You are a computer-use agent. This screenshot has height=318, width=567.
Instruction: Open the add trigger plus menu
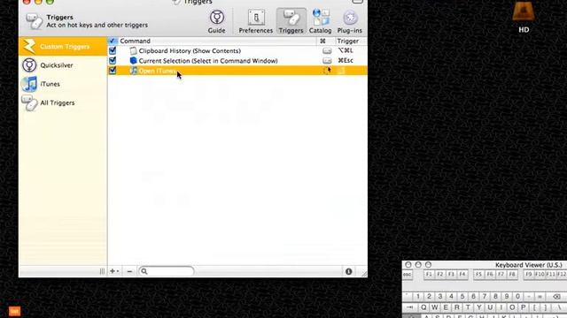coord(114,271)
